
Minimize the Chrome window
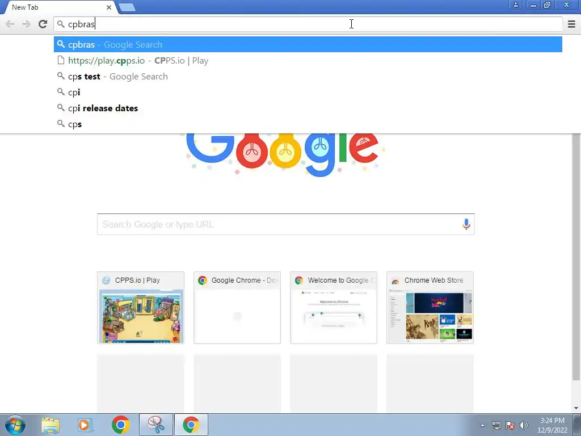pyautogui.click(x=533, y=5)
